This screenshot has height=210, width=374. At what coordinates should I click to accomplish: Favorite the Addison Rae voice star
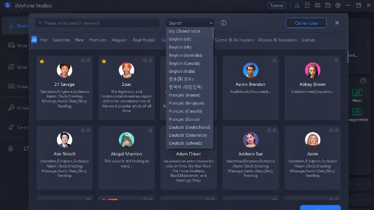point(274,130)
